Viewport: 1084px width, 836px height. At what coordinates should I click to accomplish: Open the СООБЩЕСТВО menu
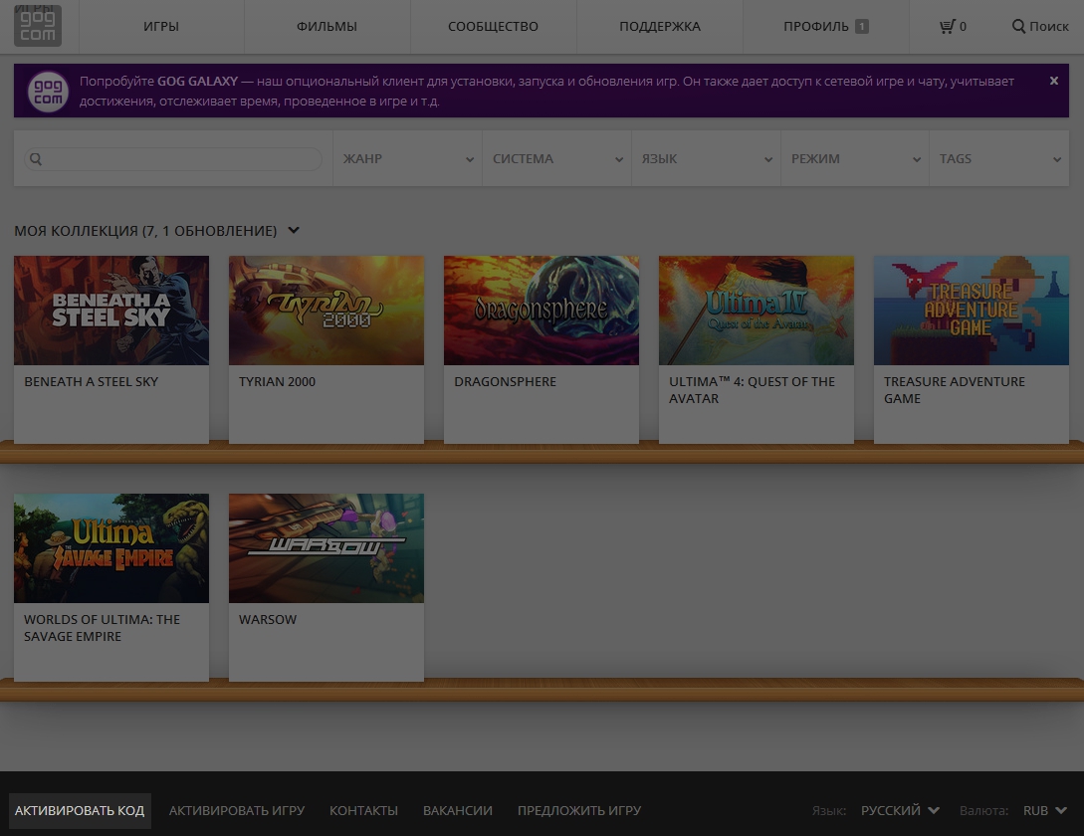point(493,26)
